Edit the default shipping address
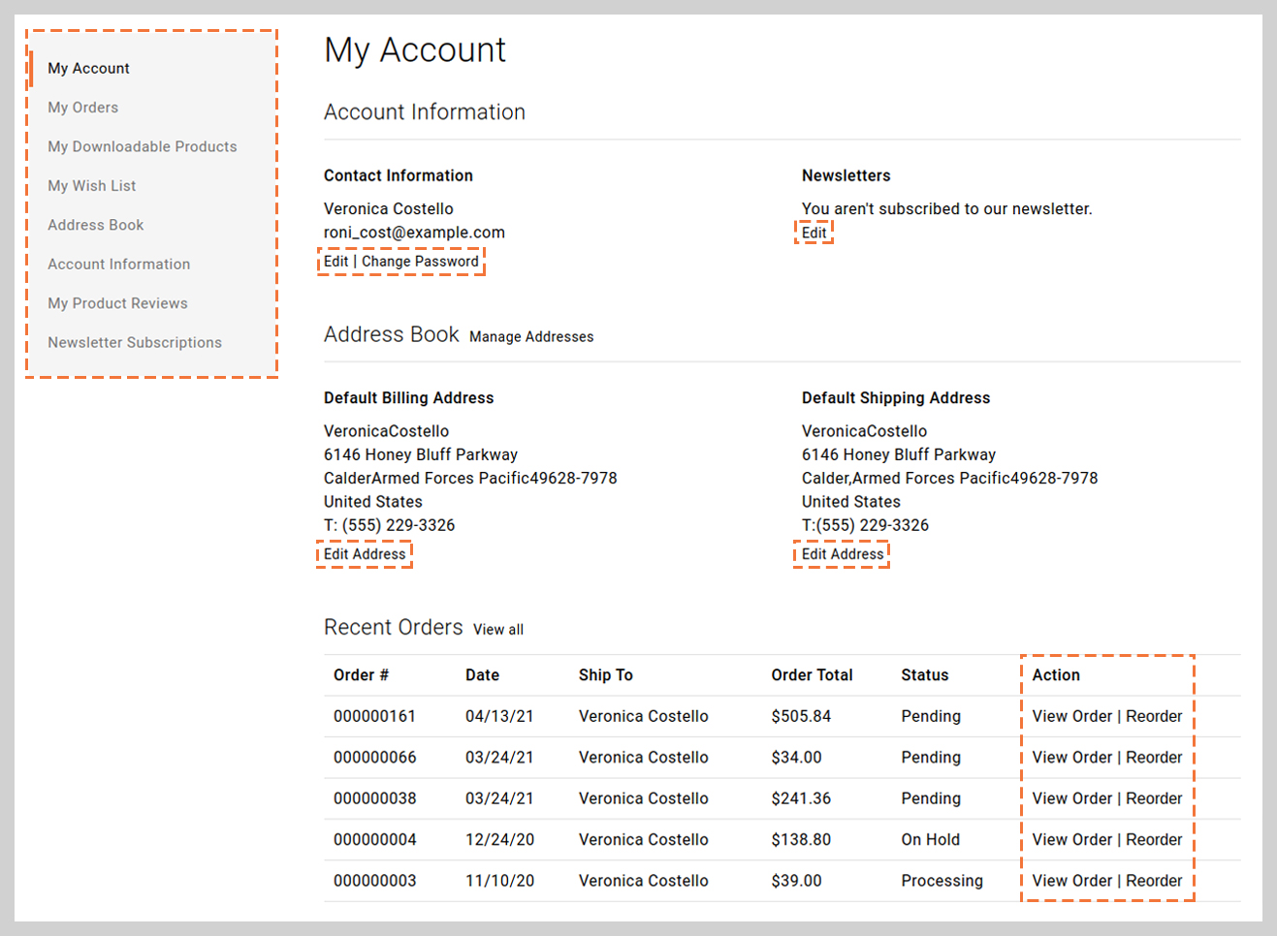The height and width of the screenshot is (936, 1277). click(843, 554)
